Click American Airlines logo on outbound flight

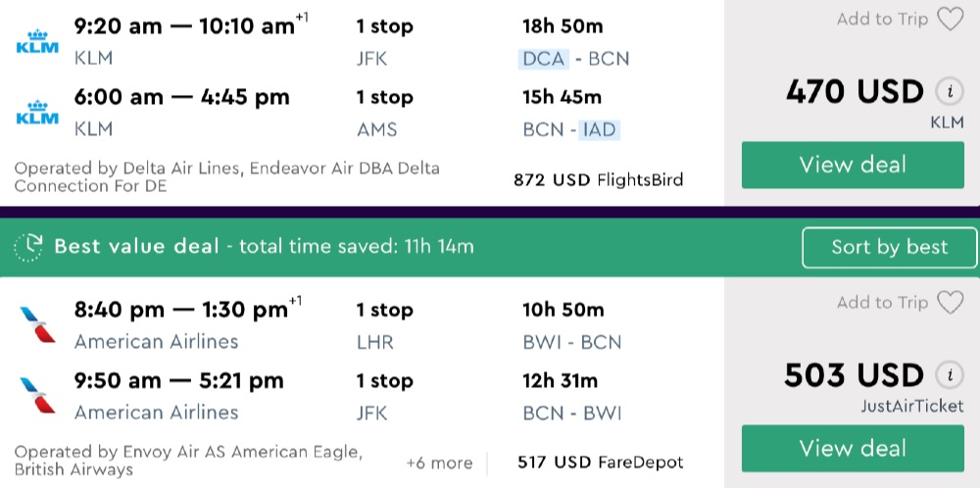[x=37, y=325]
